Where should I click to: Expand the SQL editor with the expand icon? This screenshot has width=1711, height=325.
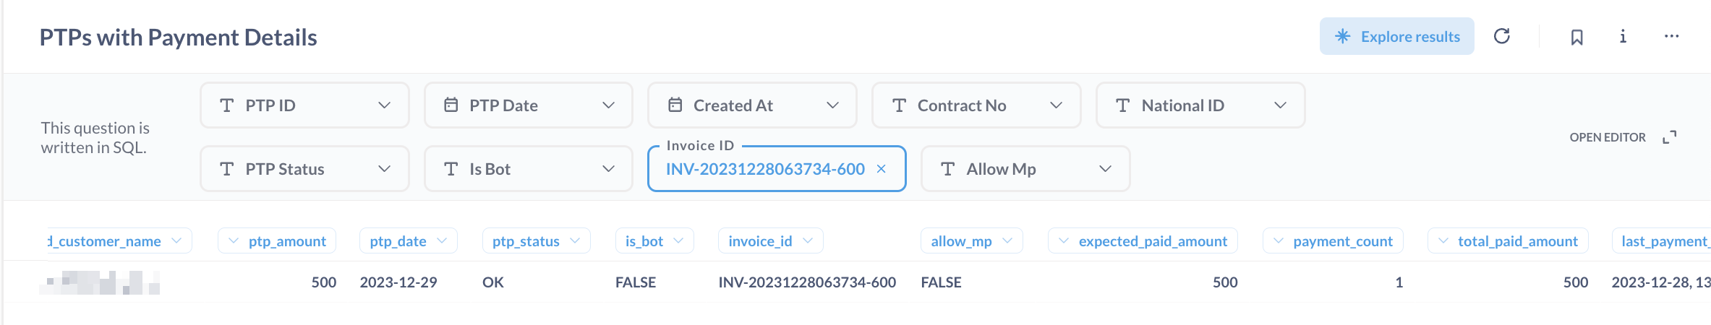pos(1669,137)
